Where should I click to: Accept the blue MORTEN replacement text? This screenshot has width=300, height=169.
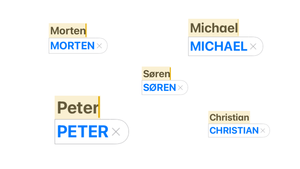[72, 46]
